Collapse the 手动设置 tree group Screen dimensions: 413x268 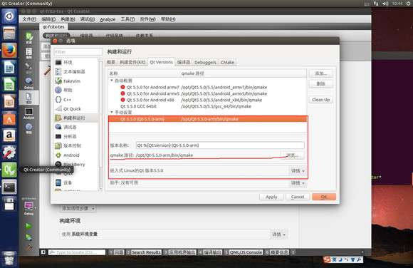[x=112, y=113]
